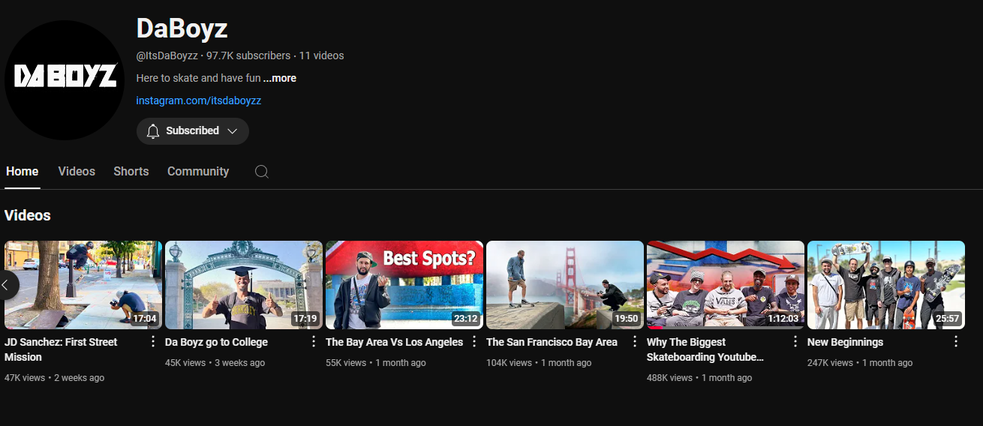The height and width of the screenshot is (426, 983).
Task: Open options menu for Why The Biggest Skateboarding video
Action: tap(795, 342)
